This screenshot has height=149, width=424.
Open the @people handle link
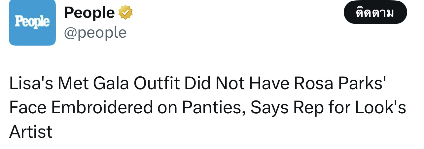95,33
